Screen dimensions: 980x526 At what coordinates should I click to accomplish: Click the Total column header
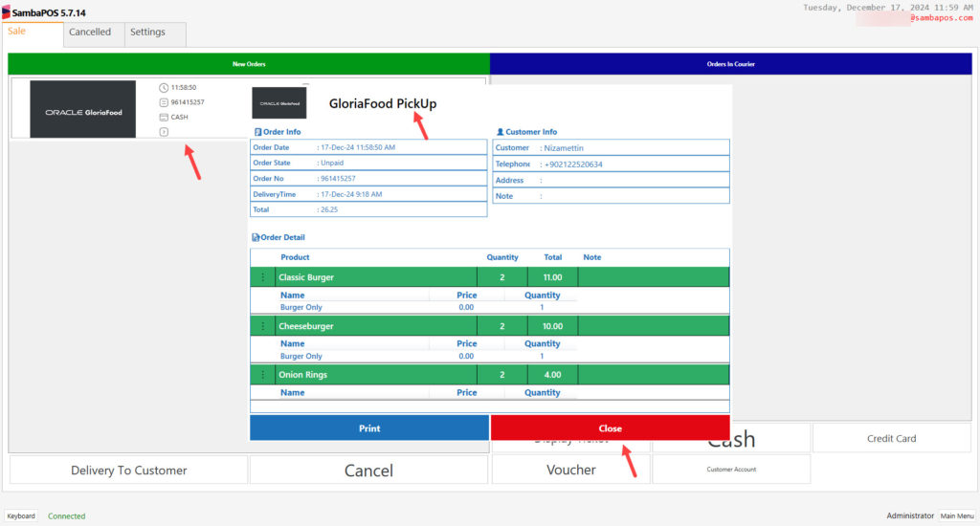click(x=552, y=256)
